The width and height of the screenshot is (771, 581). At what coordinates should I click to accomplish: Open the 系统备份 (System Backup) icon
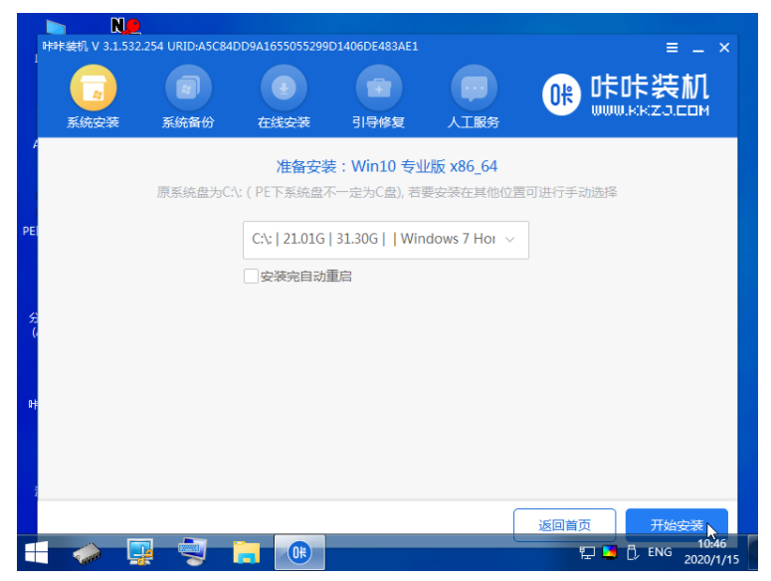[187, 92]
